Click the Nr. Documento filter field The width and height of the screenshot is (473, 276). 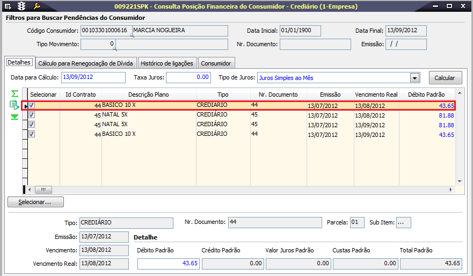coord(316,45)
